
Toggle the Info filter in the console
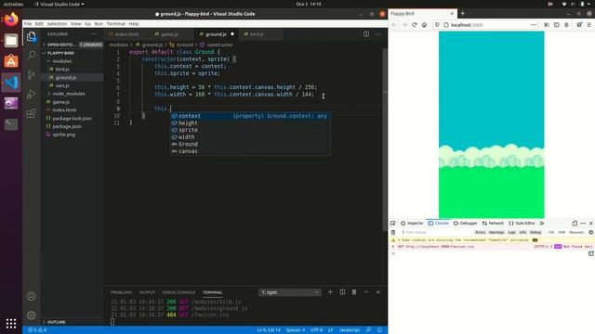tap(522, 232)
